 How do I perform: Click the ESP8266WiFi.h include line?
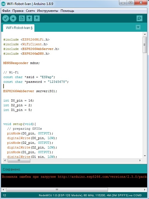click(x=26, y=39)
